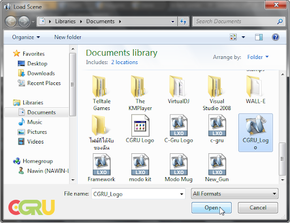Click the search magnifier icon
290x223 pixels.
point(280,22)
